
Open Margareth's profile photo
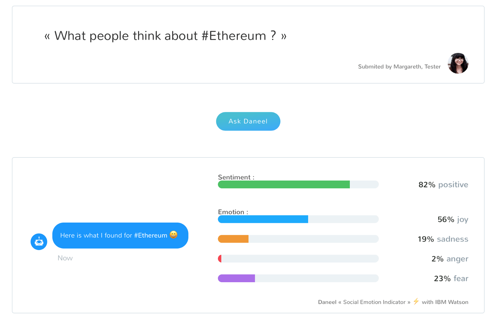[458, 63]
